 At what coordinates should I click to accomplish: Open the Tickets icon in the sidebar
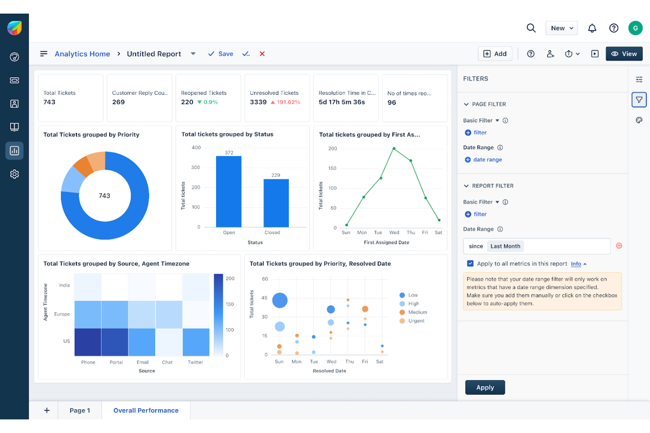14,80
